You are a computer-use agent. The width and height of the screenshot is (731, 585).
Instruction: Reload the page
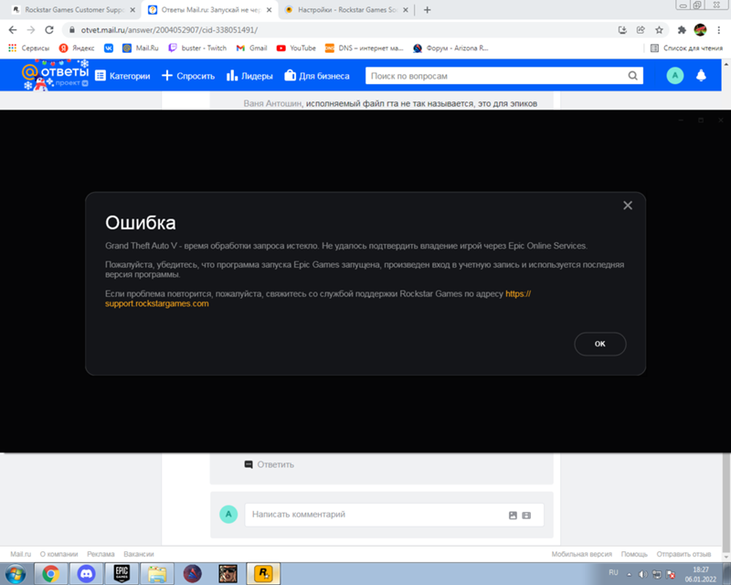coord(50,29)
